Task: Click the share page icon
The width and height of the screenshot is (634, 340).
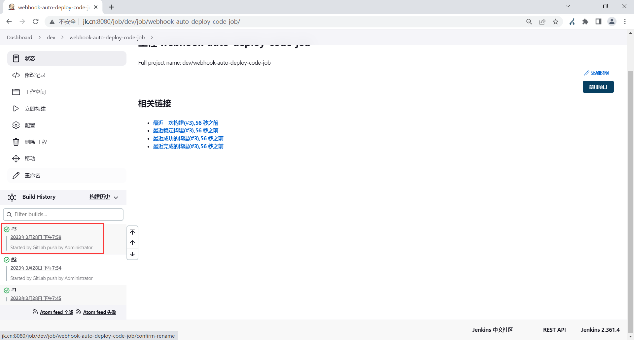Action: [543, 22]
